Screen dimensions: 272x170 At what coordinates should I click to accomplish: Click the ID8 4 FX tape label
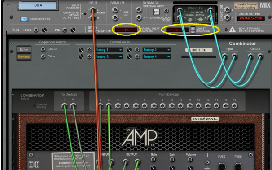199,50
